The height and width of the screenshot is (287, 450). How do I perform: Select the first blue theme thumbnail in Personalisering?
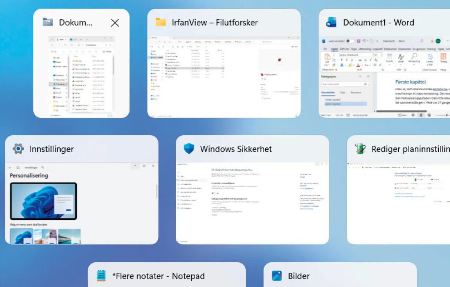click(22, 236)
